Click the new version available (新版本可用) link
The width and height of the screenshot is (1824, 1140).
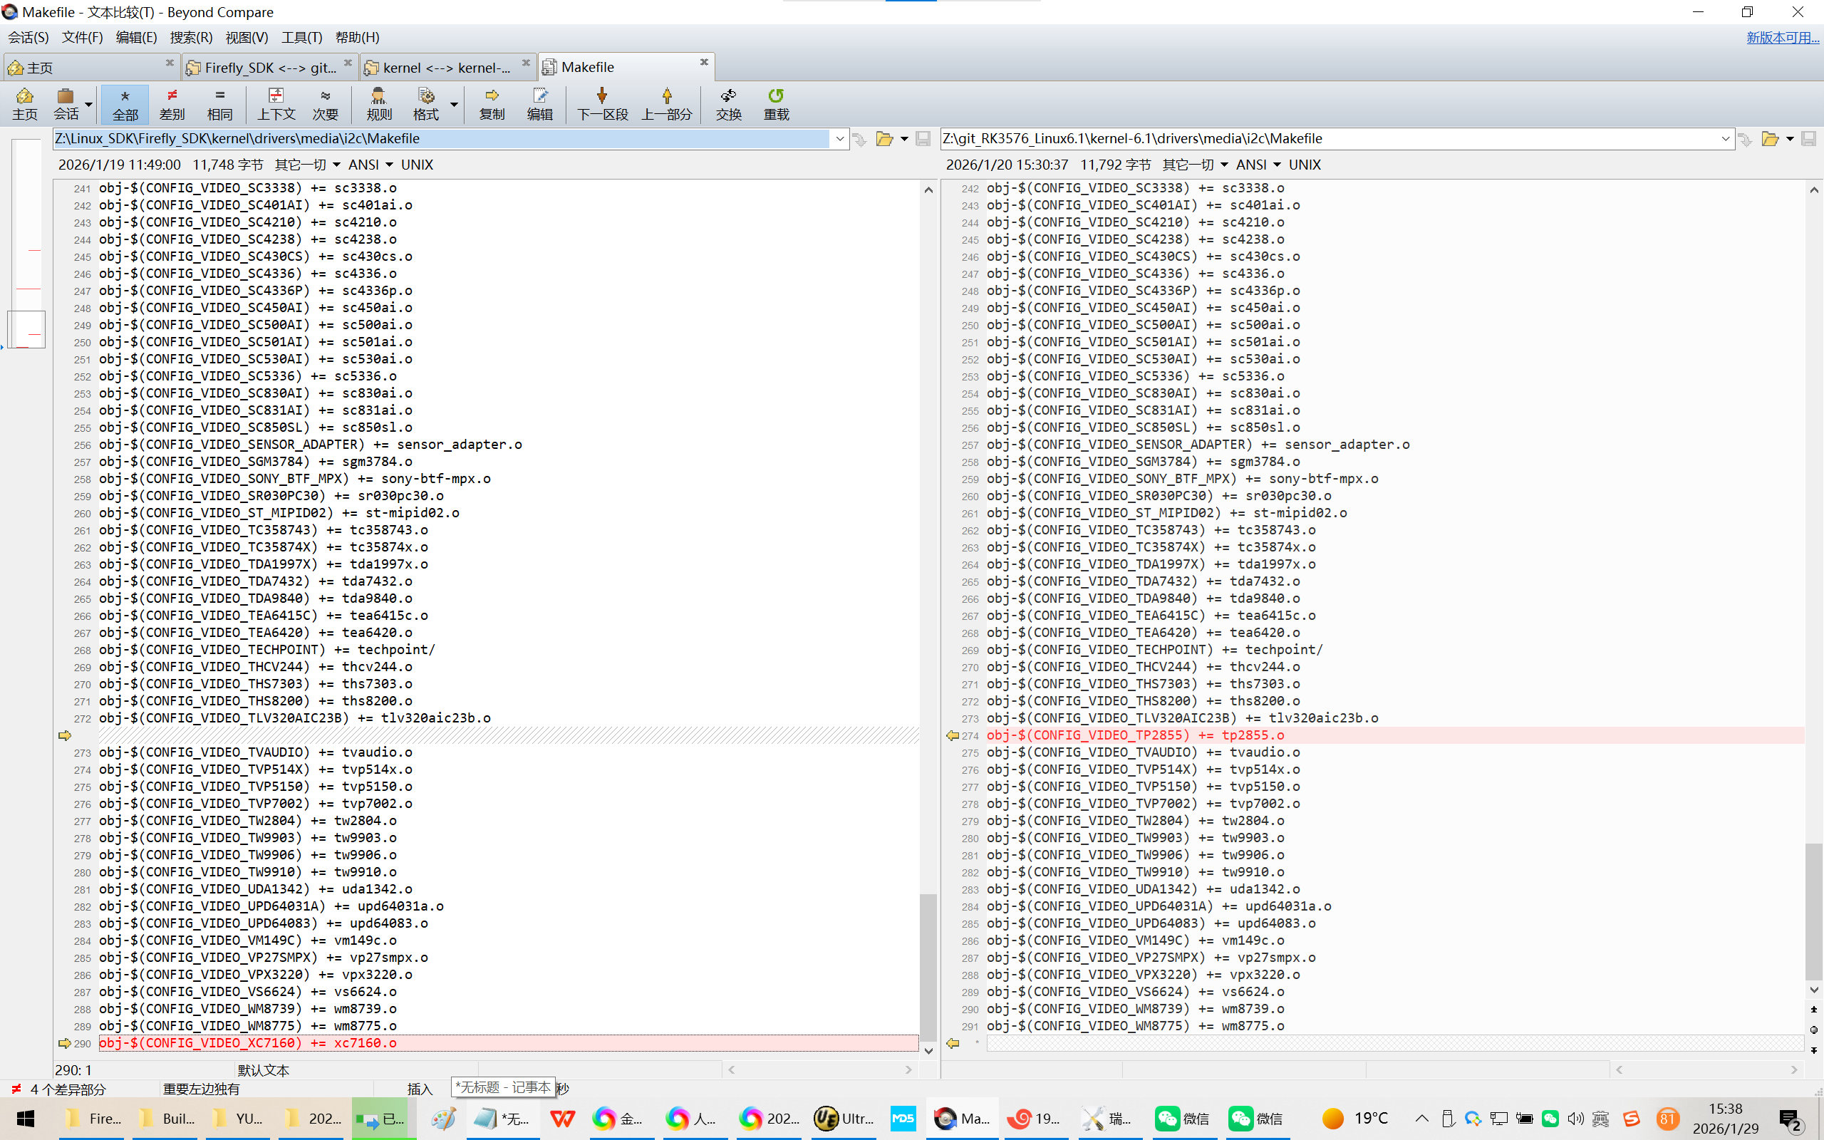1782,37
